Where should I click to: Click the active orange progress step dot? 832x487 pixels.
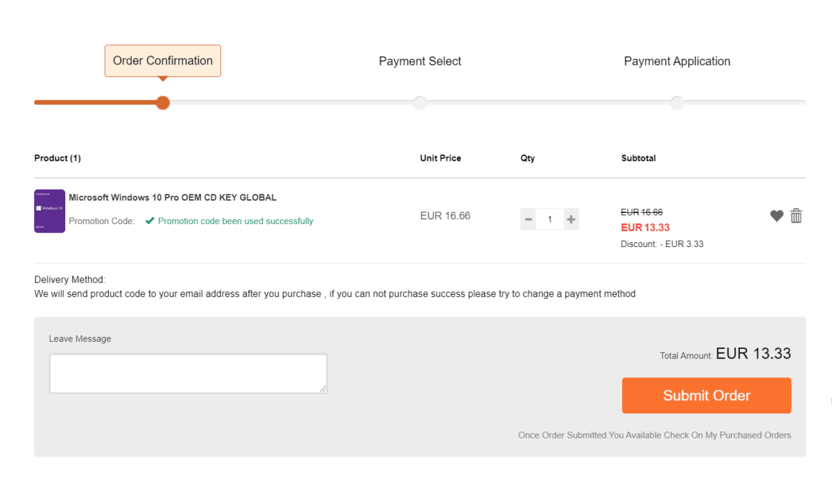point(163,103)
